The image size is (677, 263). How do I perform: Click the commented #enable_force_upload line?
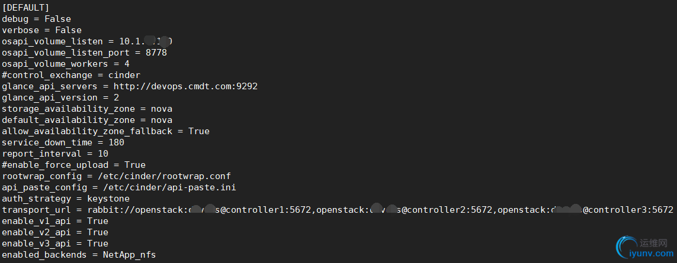(73, 165)
